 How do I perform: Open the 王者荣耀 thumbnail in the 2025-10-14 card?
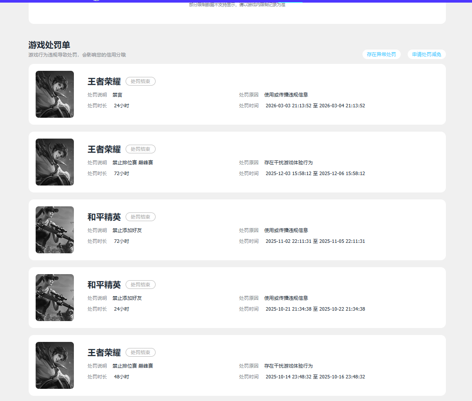click(55, 365)
